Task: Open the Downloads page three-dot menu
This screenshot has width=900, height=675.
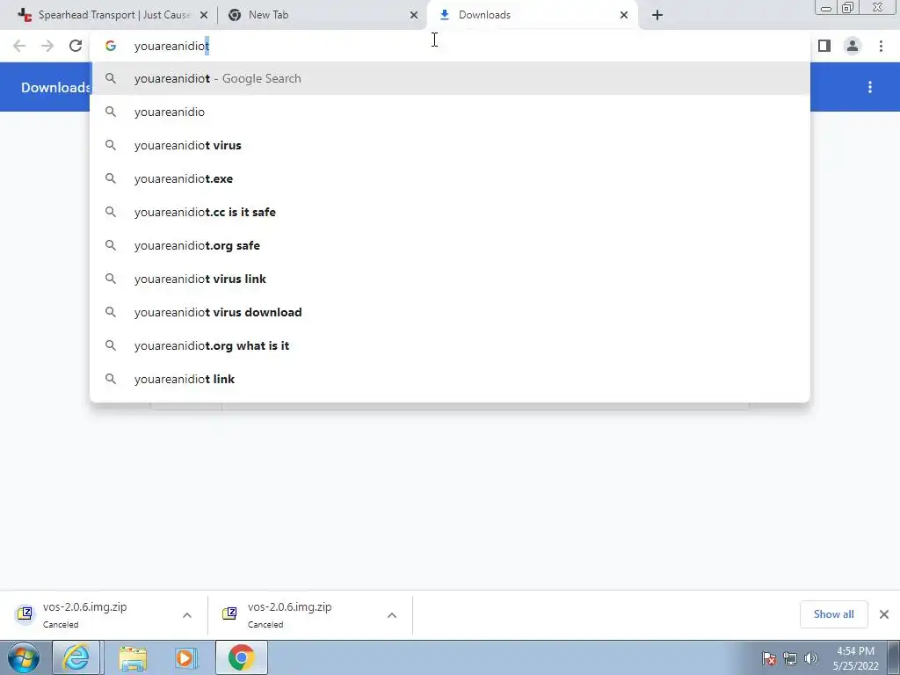Action: tap(870, 87)
